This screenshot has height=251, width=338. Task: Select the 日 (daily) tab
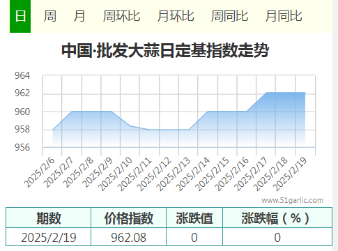(x=20, y=16)
